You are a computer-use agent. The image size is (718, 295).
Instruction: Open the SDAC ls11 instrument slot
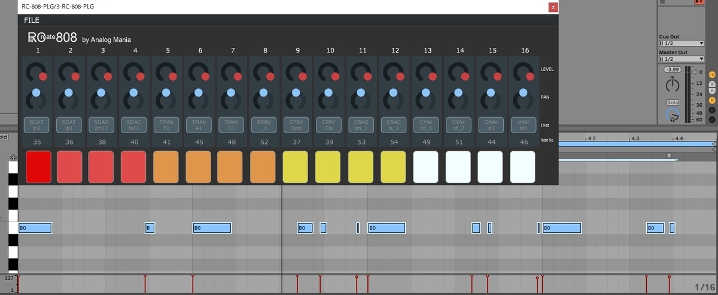[x=135, y=124]
